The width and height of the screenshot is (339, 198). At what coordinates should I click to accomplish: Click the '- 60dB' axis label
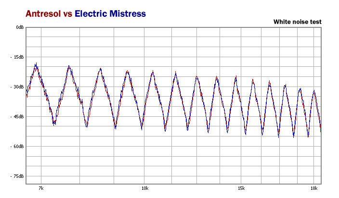coord(17,147)
